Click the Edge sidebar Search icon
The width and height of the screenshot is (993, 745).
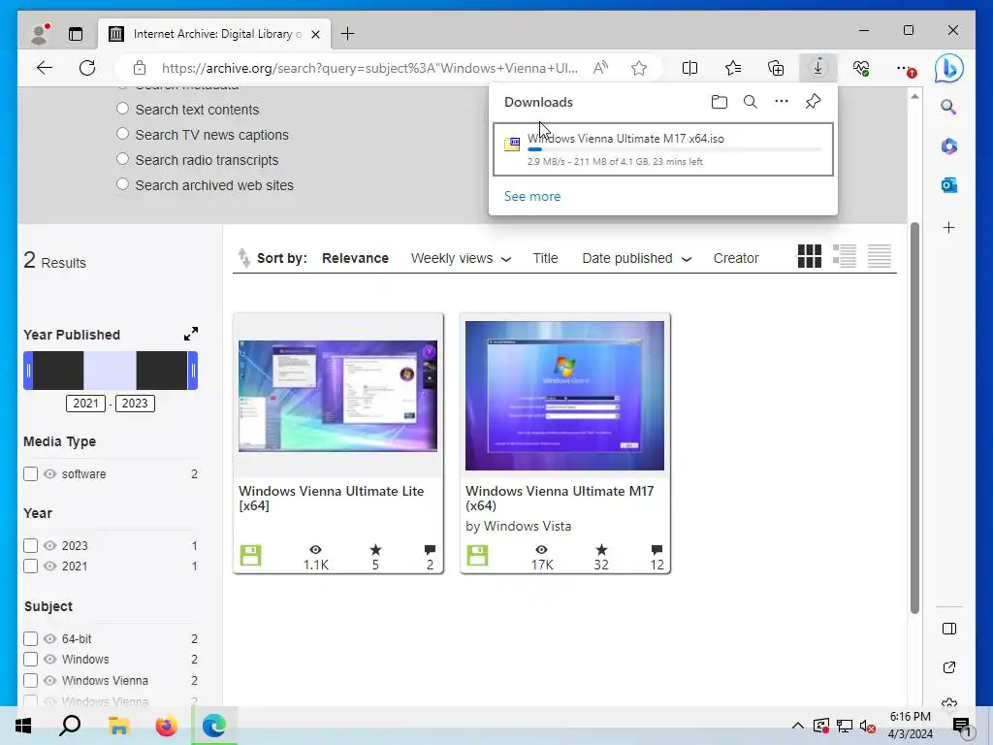click(948, 107)
